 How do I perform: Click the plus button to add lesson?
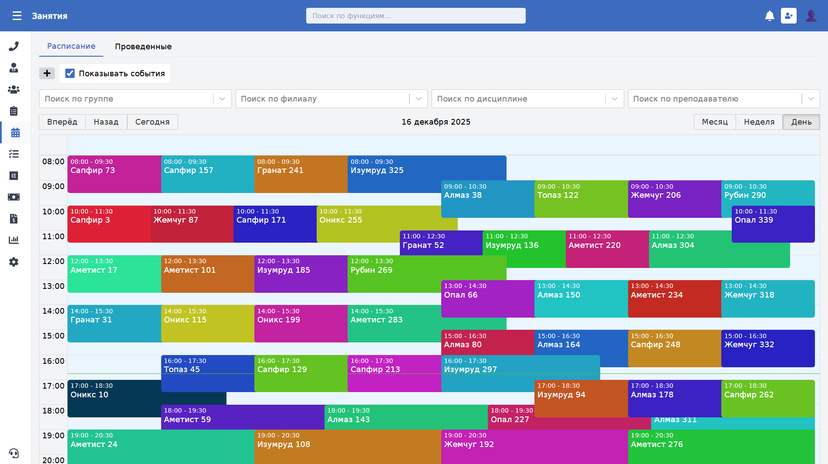tap(47, 73)
